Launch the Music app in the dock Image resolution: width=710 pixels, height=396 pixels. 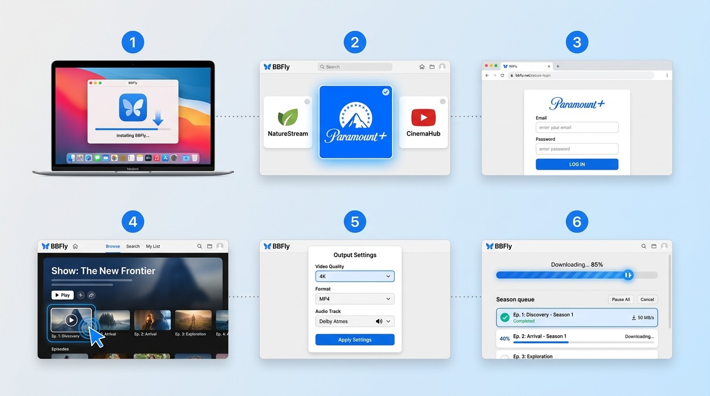(157, 158)
